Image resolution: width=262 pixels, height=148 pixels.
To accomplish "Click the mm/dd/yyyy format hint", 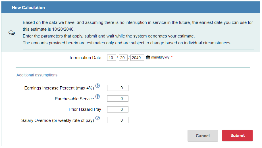I will [160, 57].
